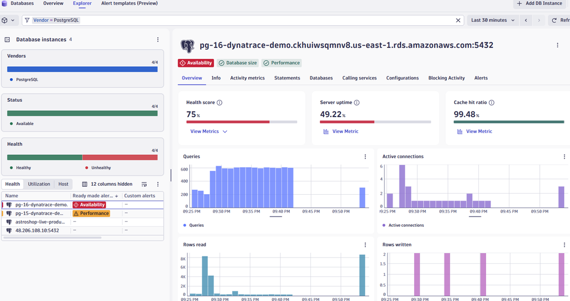
Task: Open Last 30 minutes timeframe dropdown
Action: [492, 21]
